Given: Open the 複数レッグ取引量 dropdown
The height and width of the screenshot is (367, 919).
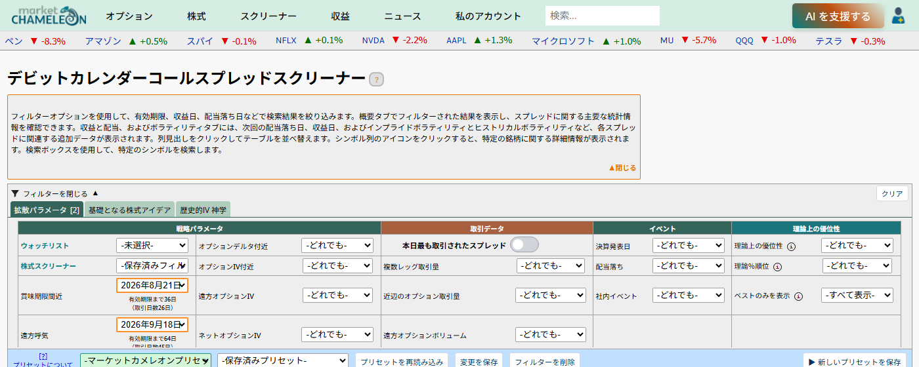Looking at the screenshot, I should tap(551, 265).
